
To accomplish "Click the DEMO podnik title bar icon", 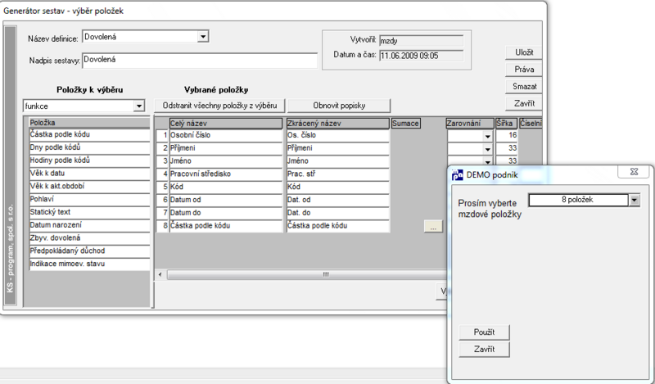I will point(458,175).
